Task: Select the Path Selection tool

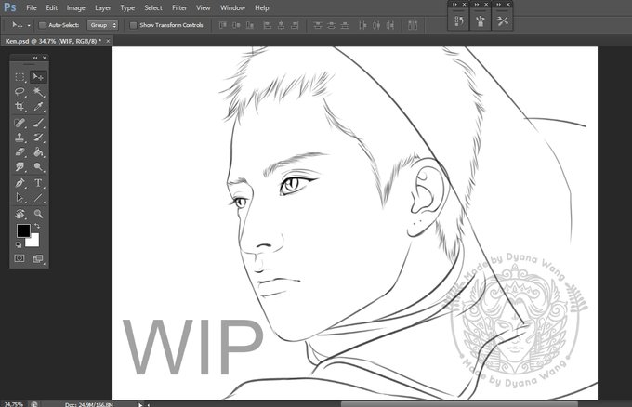Action: pos(20,198)
